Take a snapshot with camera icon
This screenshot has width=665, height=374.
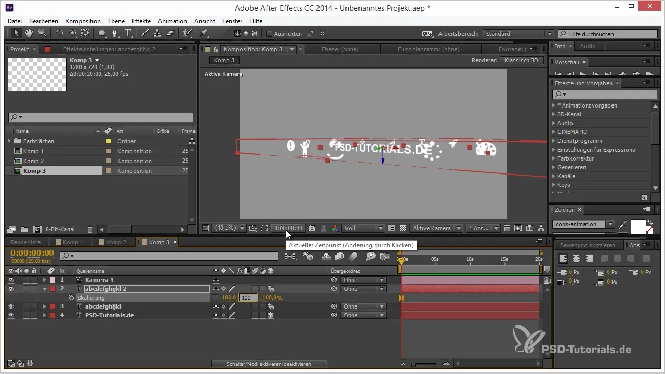pos(312,228)
